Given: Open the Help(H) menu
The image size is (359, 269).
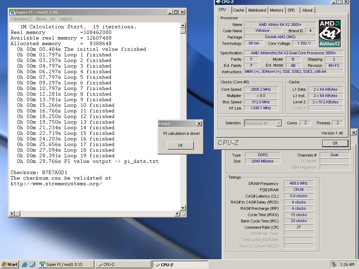Looking at the screenshot, I should 66,19.
